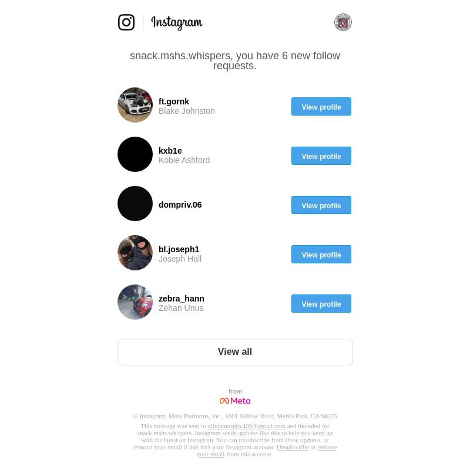Click the Instagram wordmark logo

tap(177, 23)
